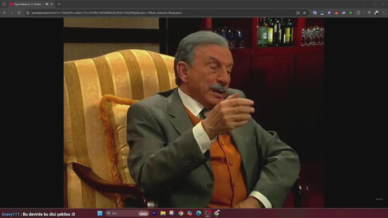
Task: Open Microsoft Edge from the taskbar
Action: (199, 213)
